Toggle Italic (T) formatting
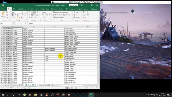 pos(15,15)
